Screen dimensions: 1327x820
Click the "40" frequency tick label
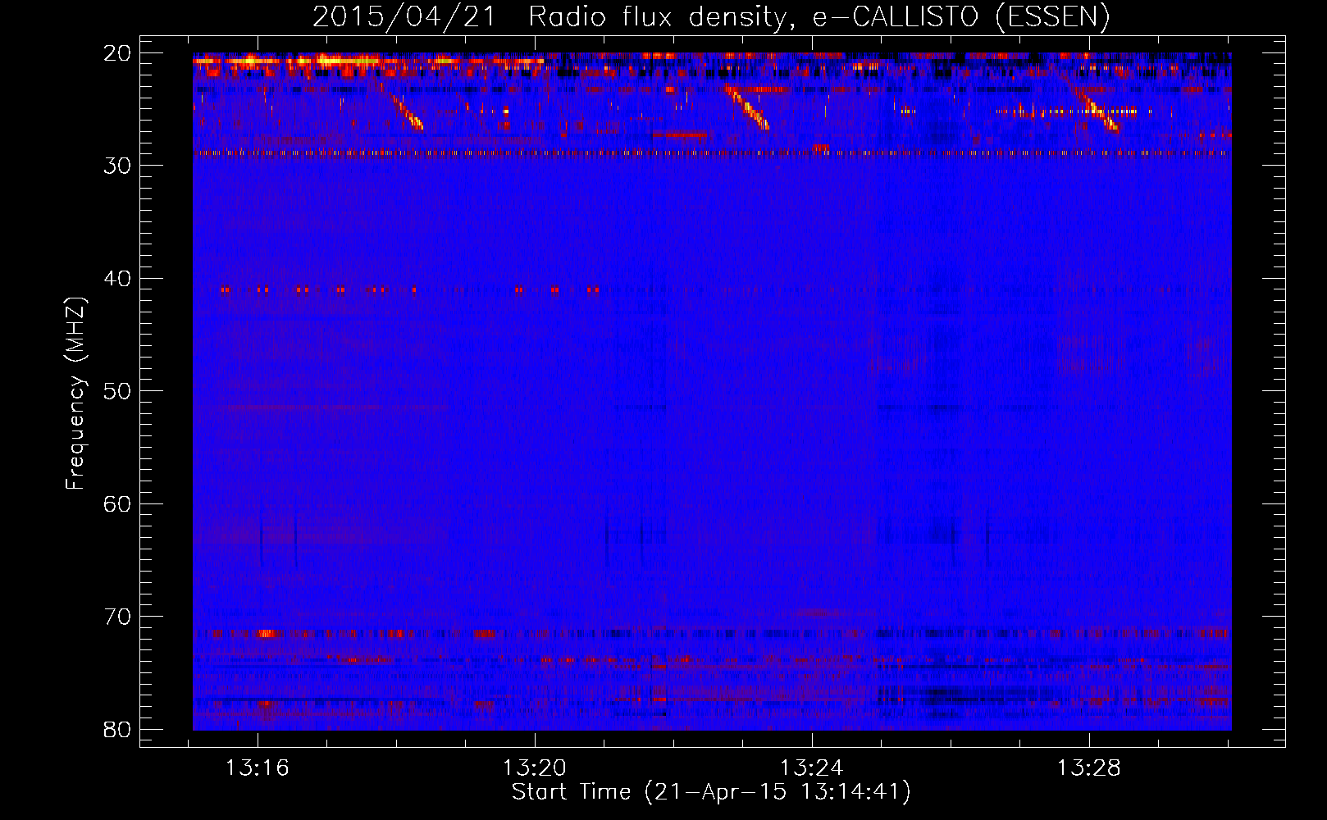(x=118, y=279)
